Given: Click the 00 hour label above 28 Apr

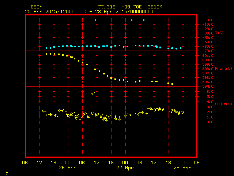Looking at the screenshot, I should (x=182, y=163).
